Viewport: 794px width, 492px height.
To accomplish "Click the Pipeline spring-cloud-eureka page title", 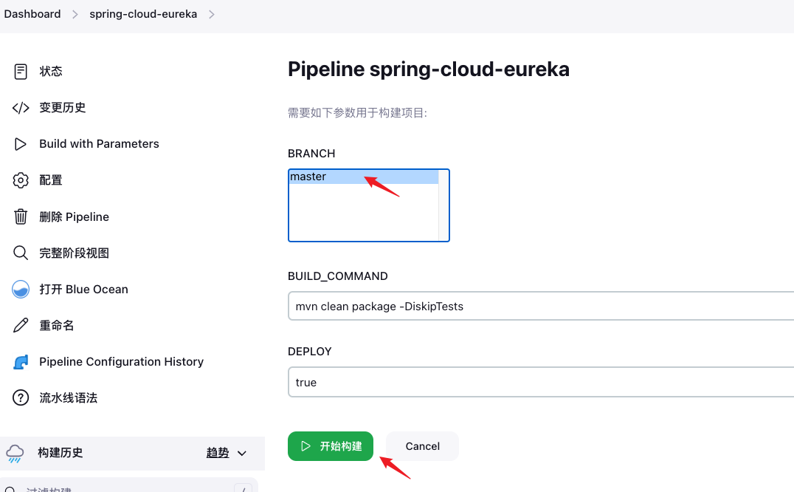I will (429, 69).
